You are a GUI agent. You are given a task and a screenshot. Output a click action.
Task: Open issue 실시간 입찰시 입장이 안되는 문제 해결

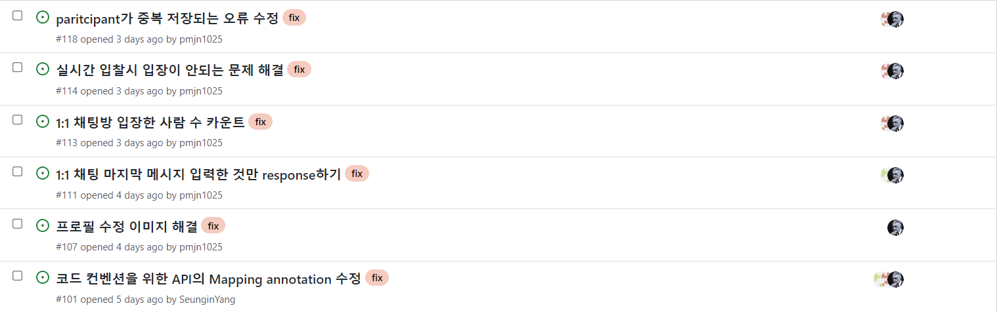170,69
